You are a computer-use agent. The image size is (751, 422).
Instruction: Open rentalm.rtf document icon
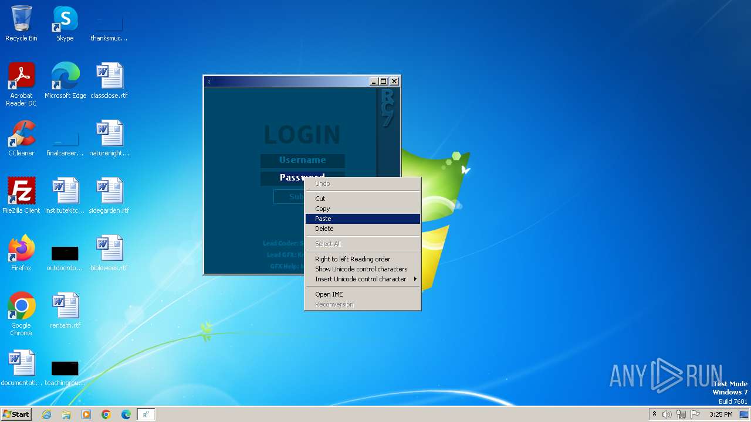[65, 311]
